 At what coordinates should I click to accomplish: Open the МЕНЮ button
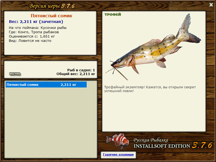(x=15, y=74)
